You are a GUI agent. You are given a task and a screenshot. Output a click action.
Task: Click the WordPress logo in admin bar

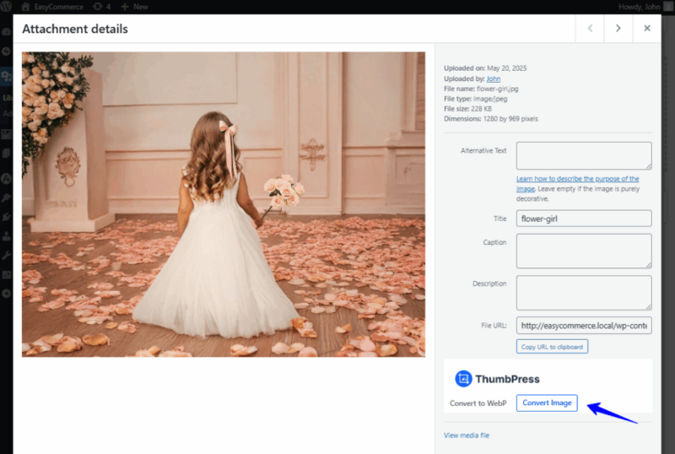pyautogui.click(x=8, y=6)
